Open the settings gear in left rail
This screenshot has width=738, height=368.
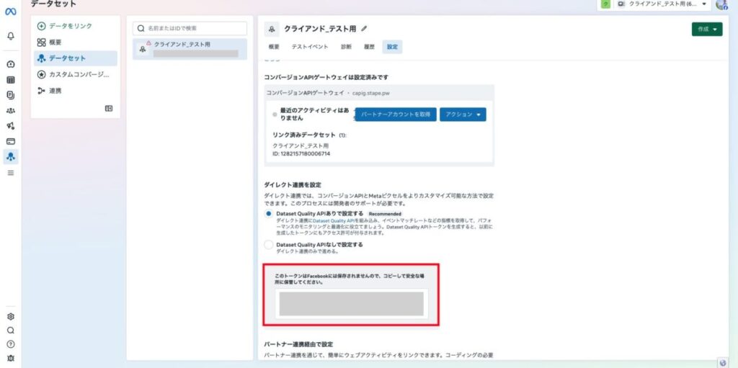coord(11,316)
